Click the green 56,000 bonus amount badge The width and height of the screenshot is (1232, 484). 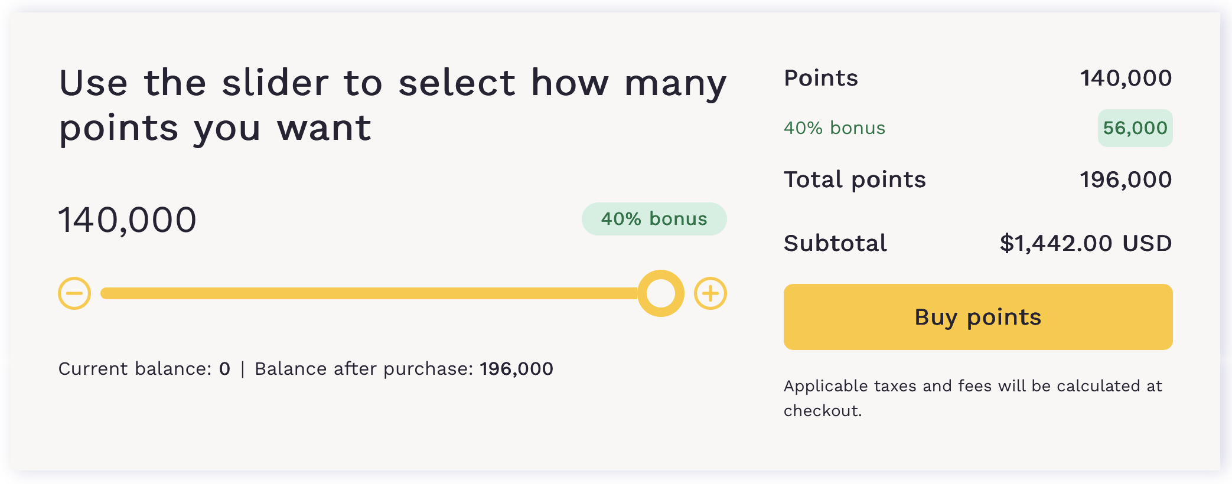(x=1135, y=128)
